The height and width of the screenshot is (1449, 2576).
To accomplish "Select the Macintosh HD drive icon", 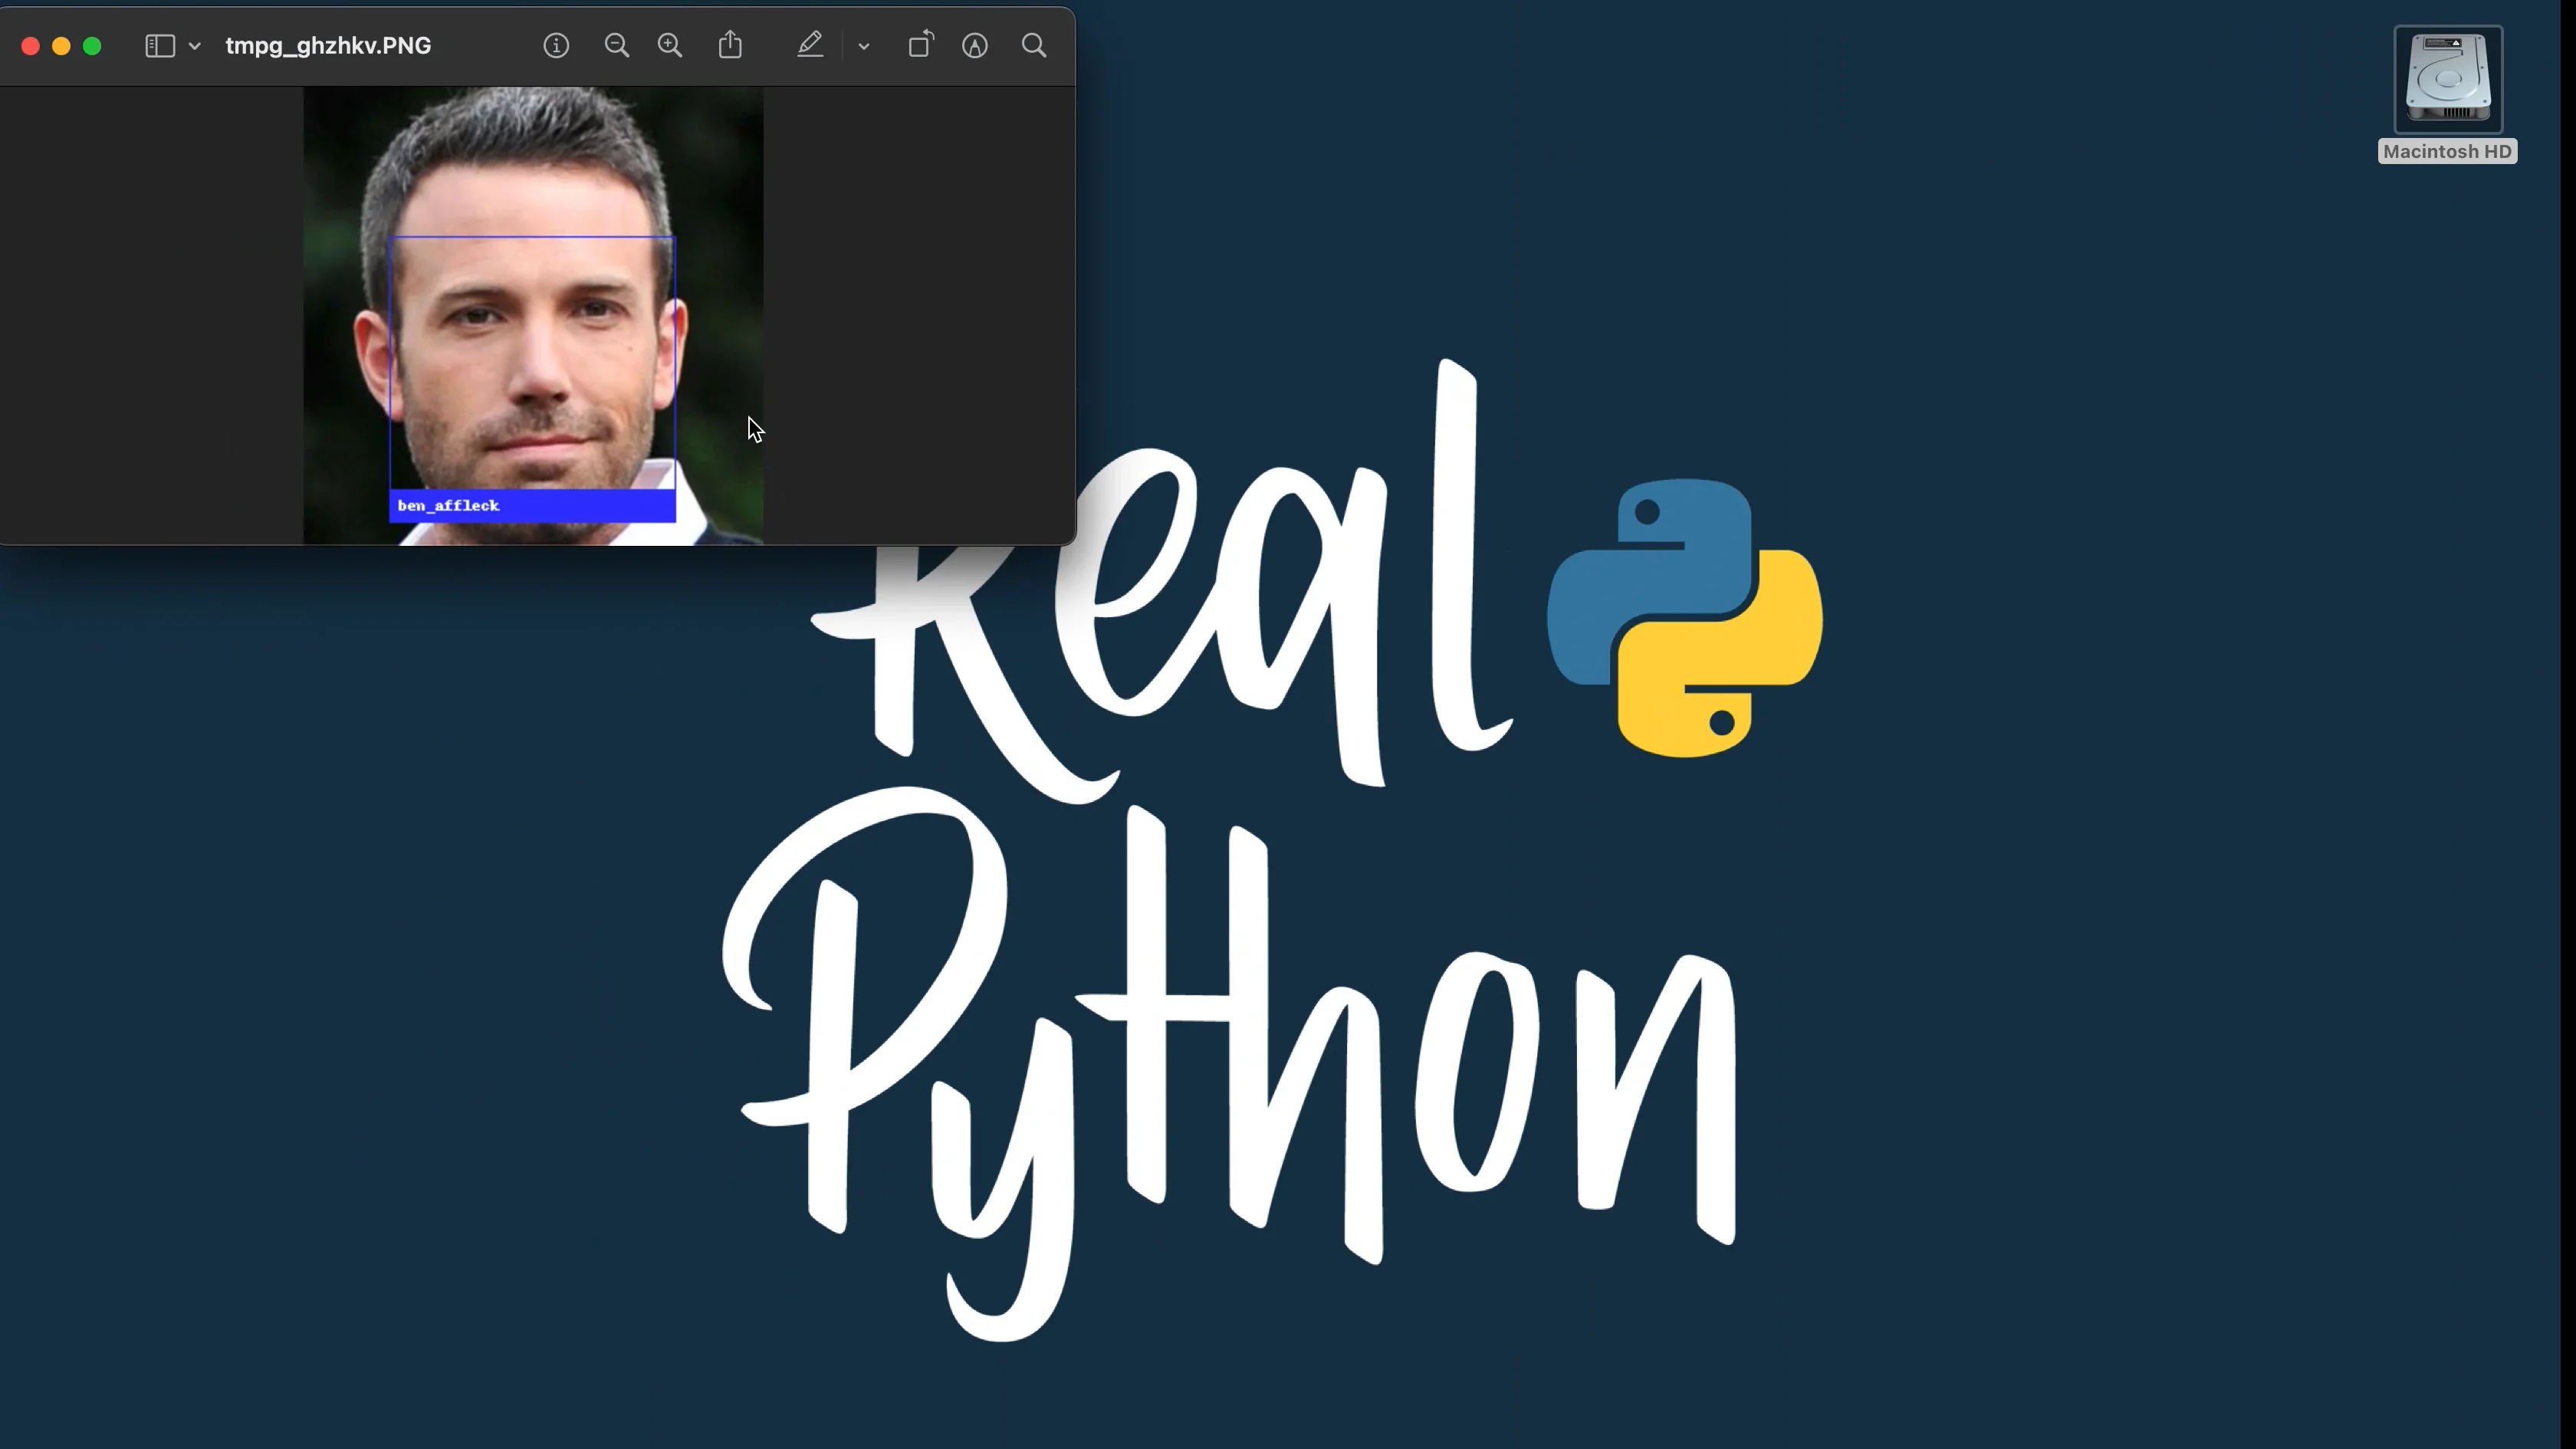I will click(2447, 79).
